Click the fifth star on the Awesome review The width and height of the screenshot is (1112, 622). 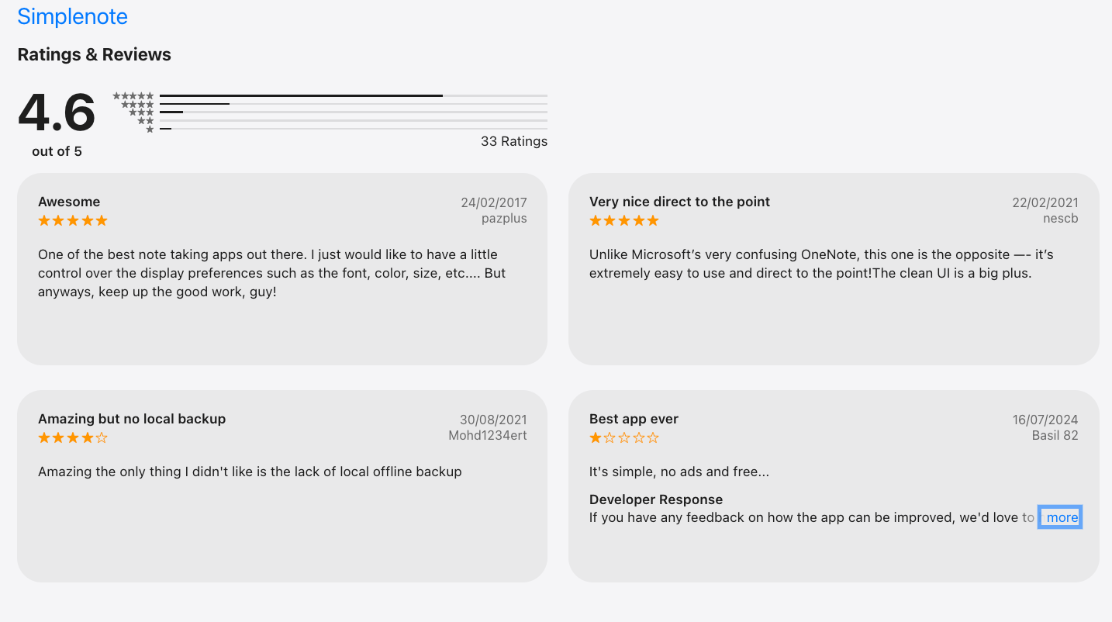tap(103, 220)
